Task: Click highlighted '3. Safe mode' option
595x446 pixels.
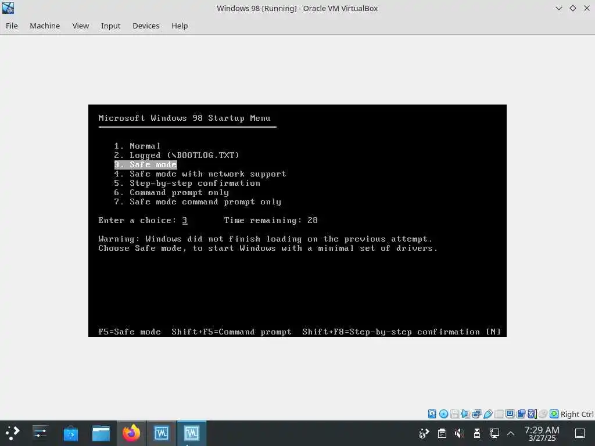Action: pyautogui.click(x=146, y=164)
